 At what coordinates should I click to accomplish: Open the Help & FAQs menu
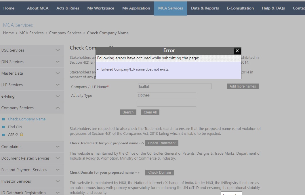click(273, 8)
